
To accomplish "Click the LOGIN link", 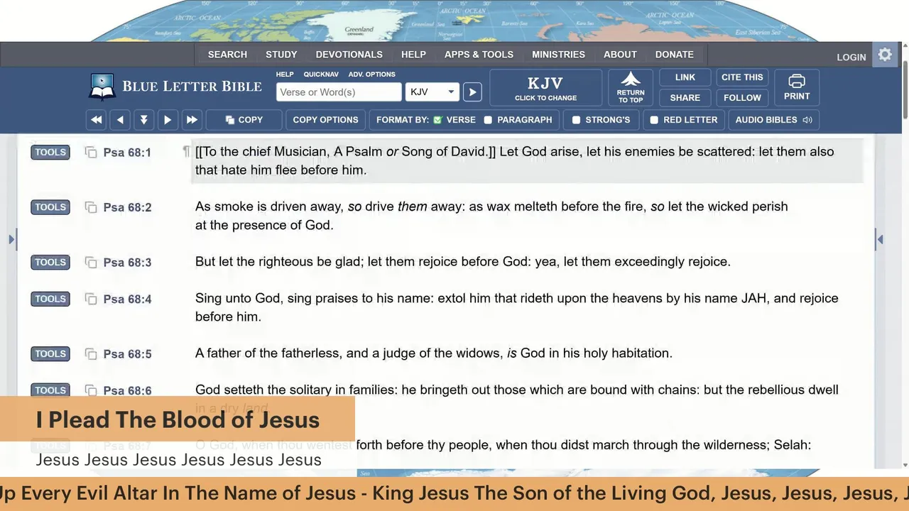I will coord(851,57).
